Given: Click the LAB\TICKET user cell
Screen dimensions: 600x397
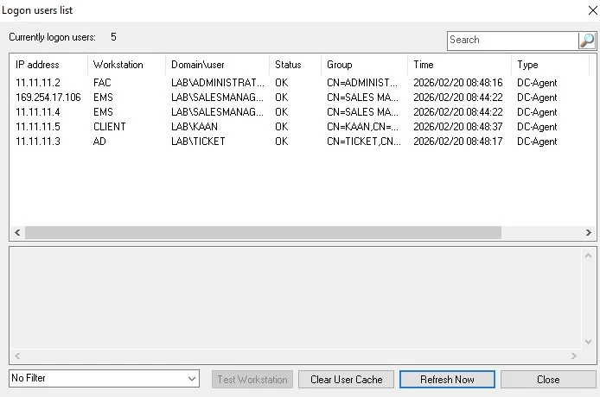Looking at the screenshot, I should (x=198, y=142).
